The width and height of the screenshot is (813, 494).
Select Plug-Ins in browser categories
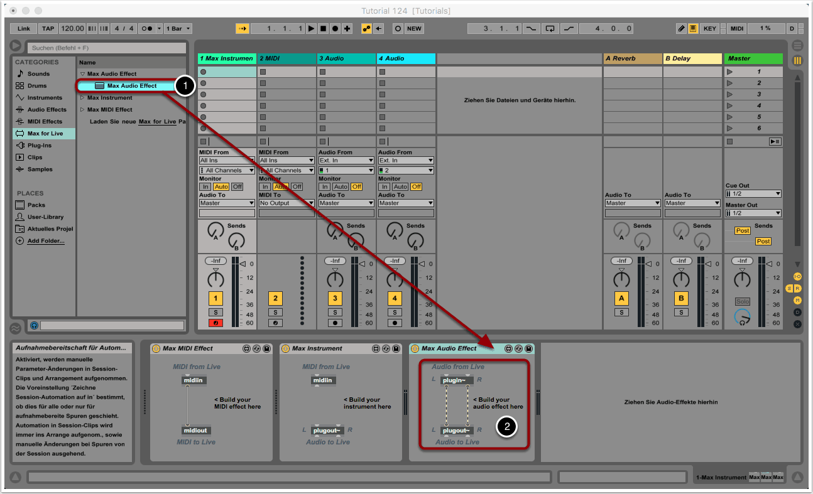click(x=39, y=145)
